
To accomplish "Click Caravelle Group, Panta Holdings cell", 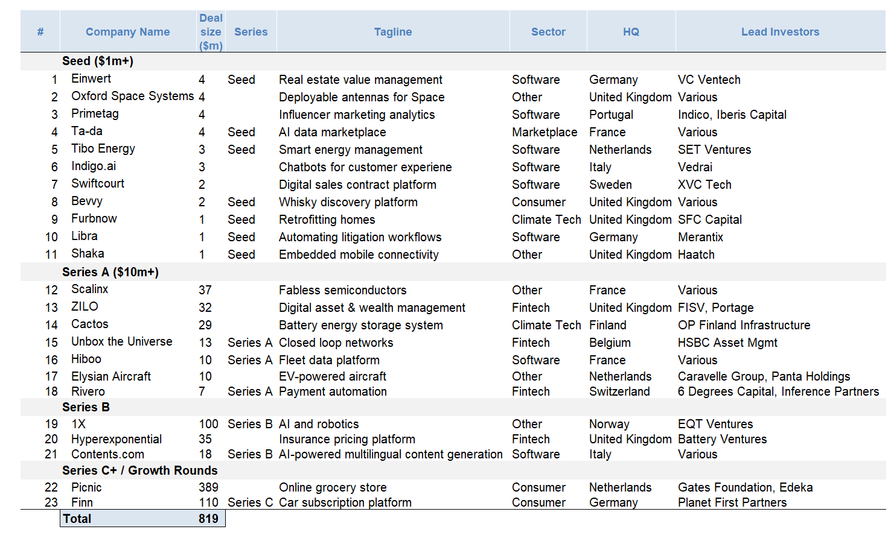I will (x=764, y=376).
